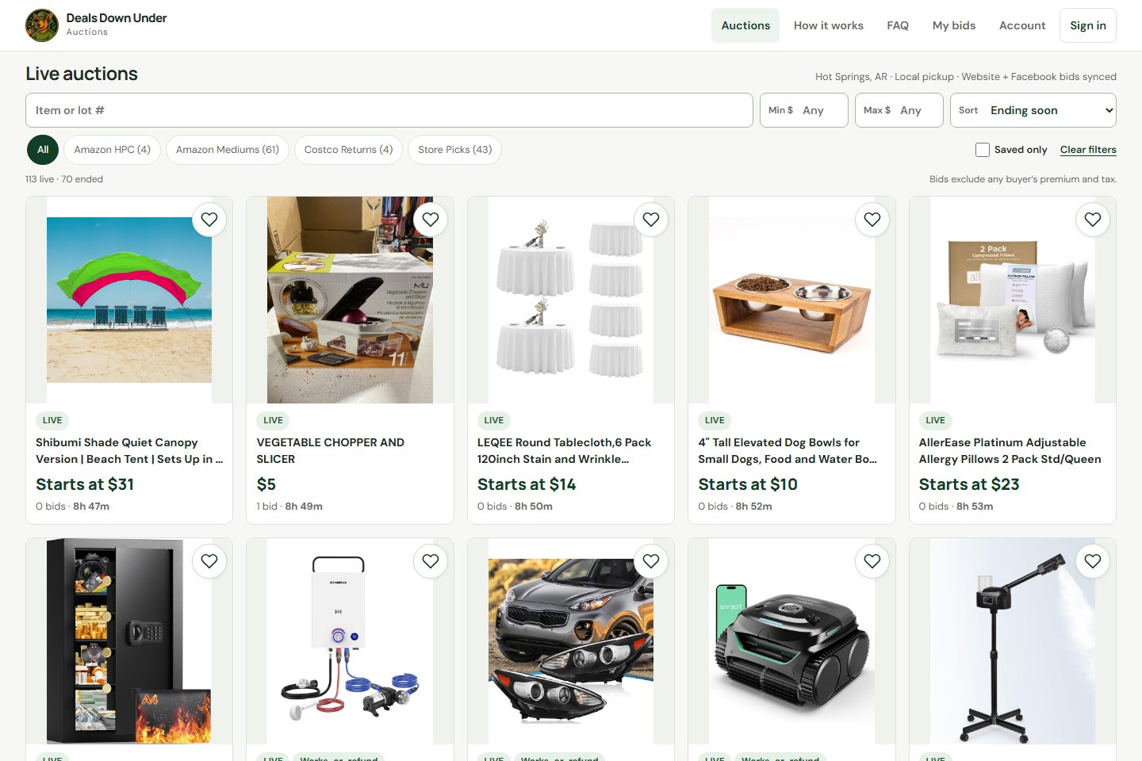Open the Auctions nav tab

(745, 25)
